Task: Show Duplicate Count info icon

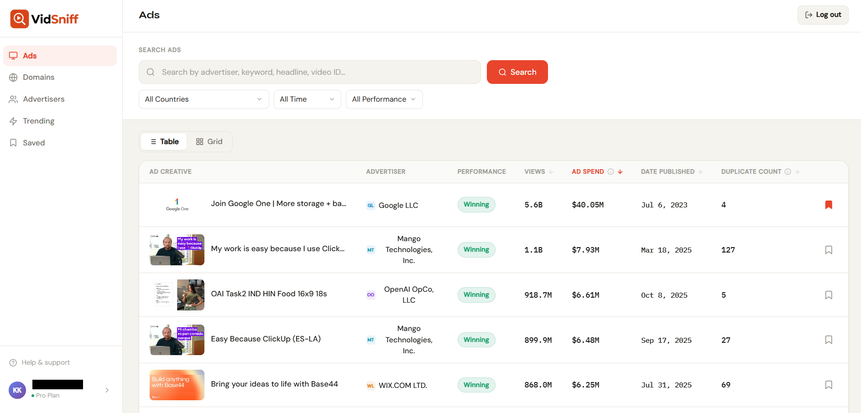Action: click(x=788, y=172)
